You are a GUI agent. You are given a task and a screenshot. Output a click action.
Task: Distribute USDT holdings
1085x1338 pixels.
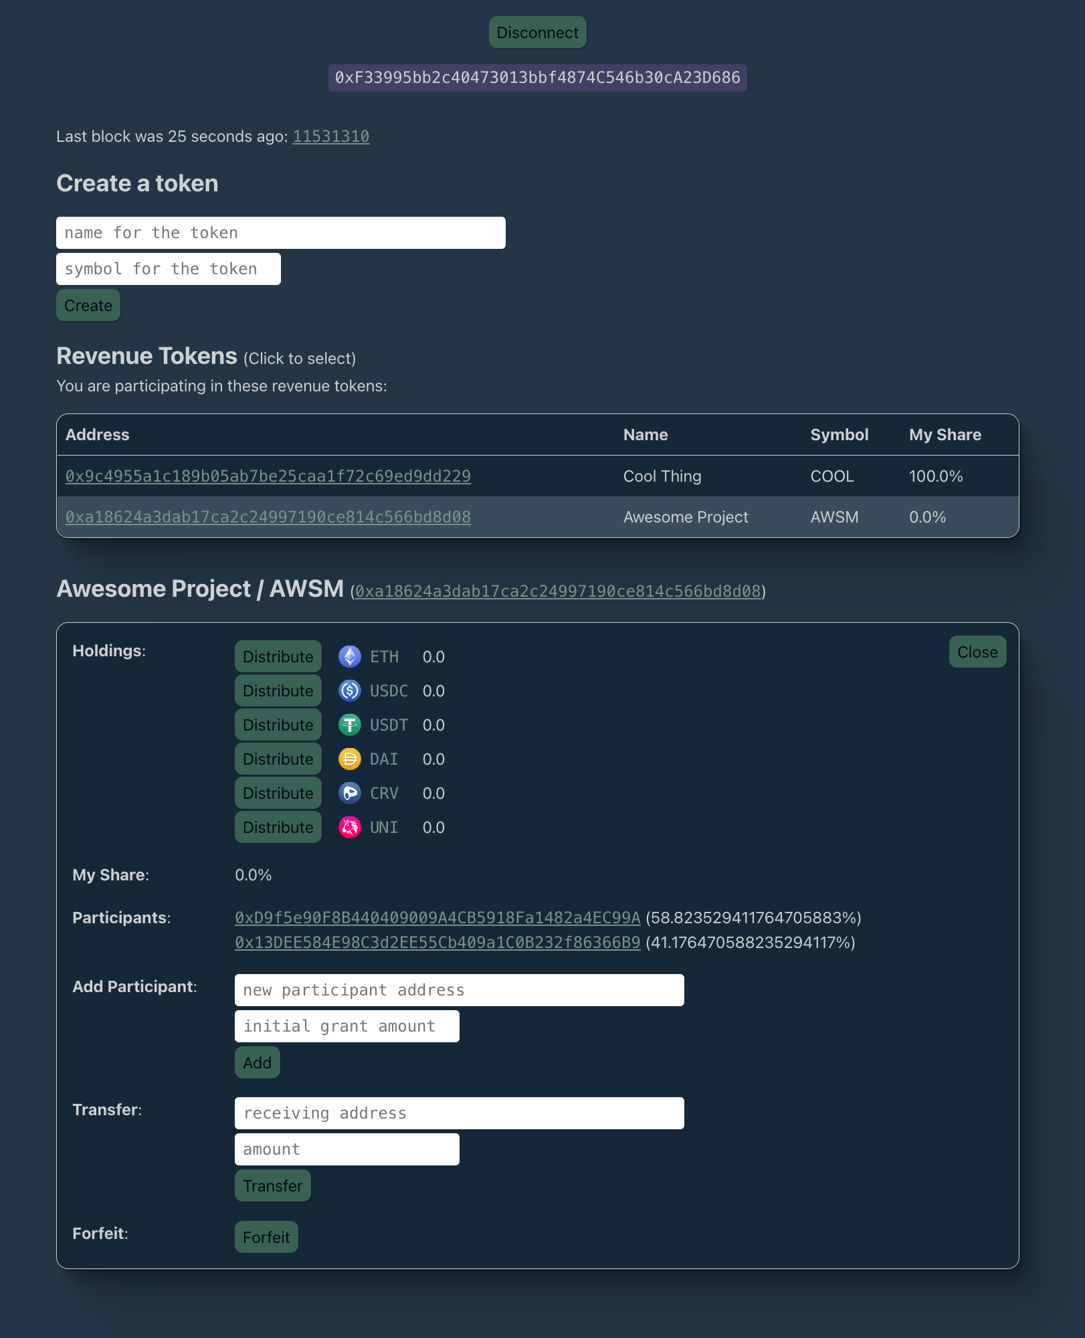click(278, 725)
